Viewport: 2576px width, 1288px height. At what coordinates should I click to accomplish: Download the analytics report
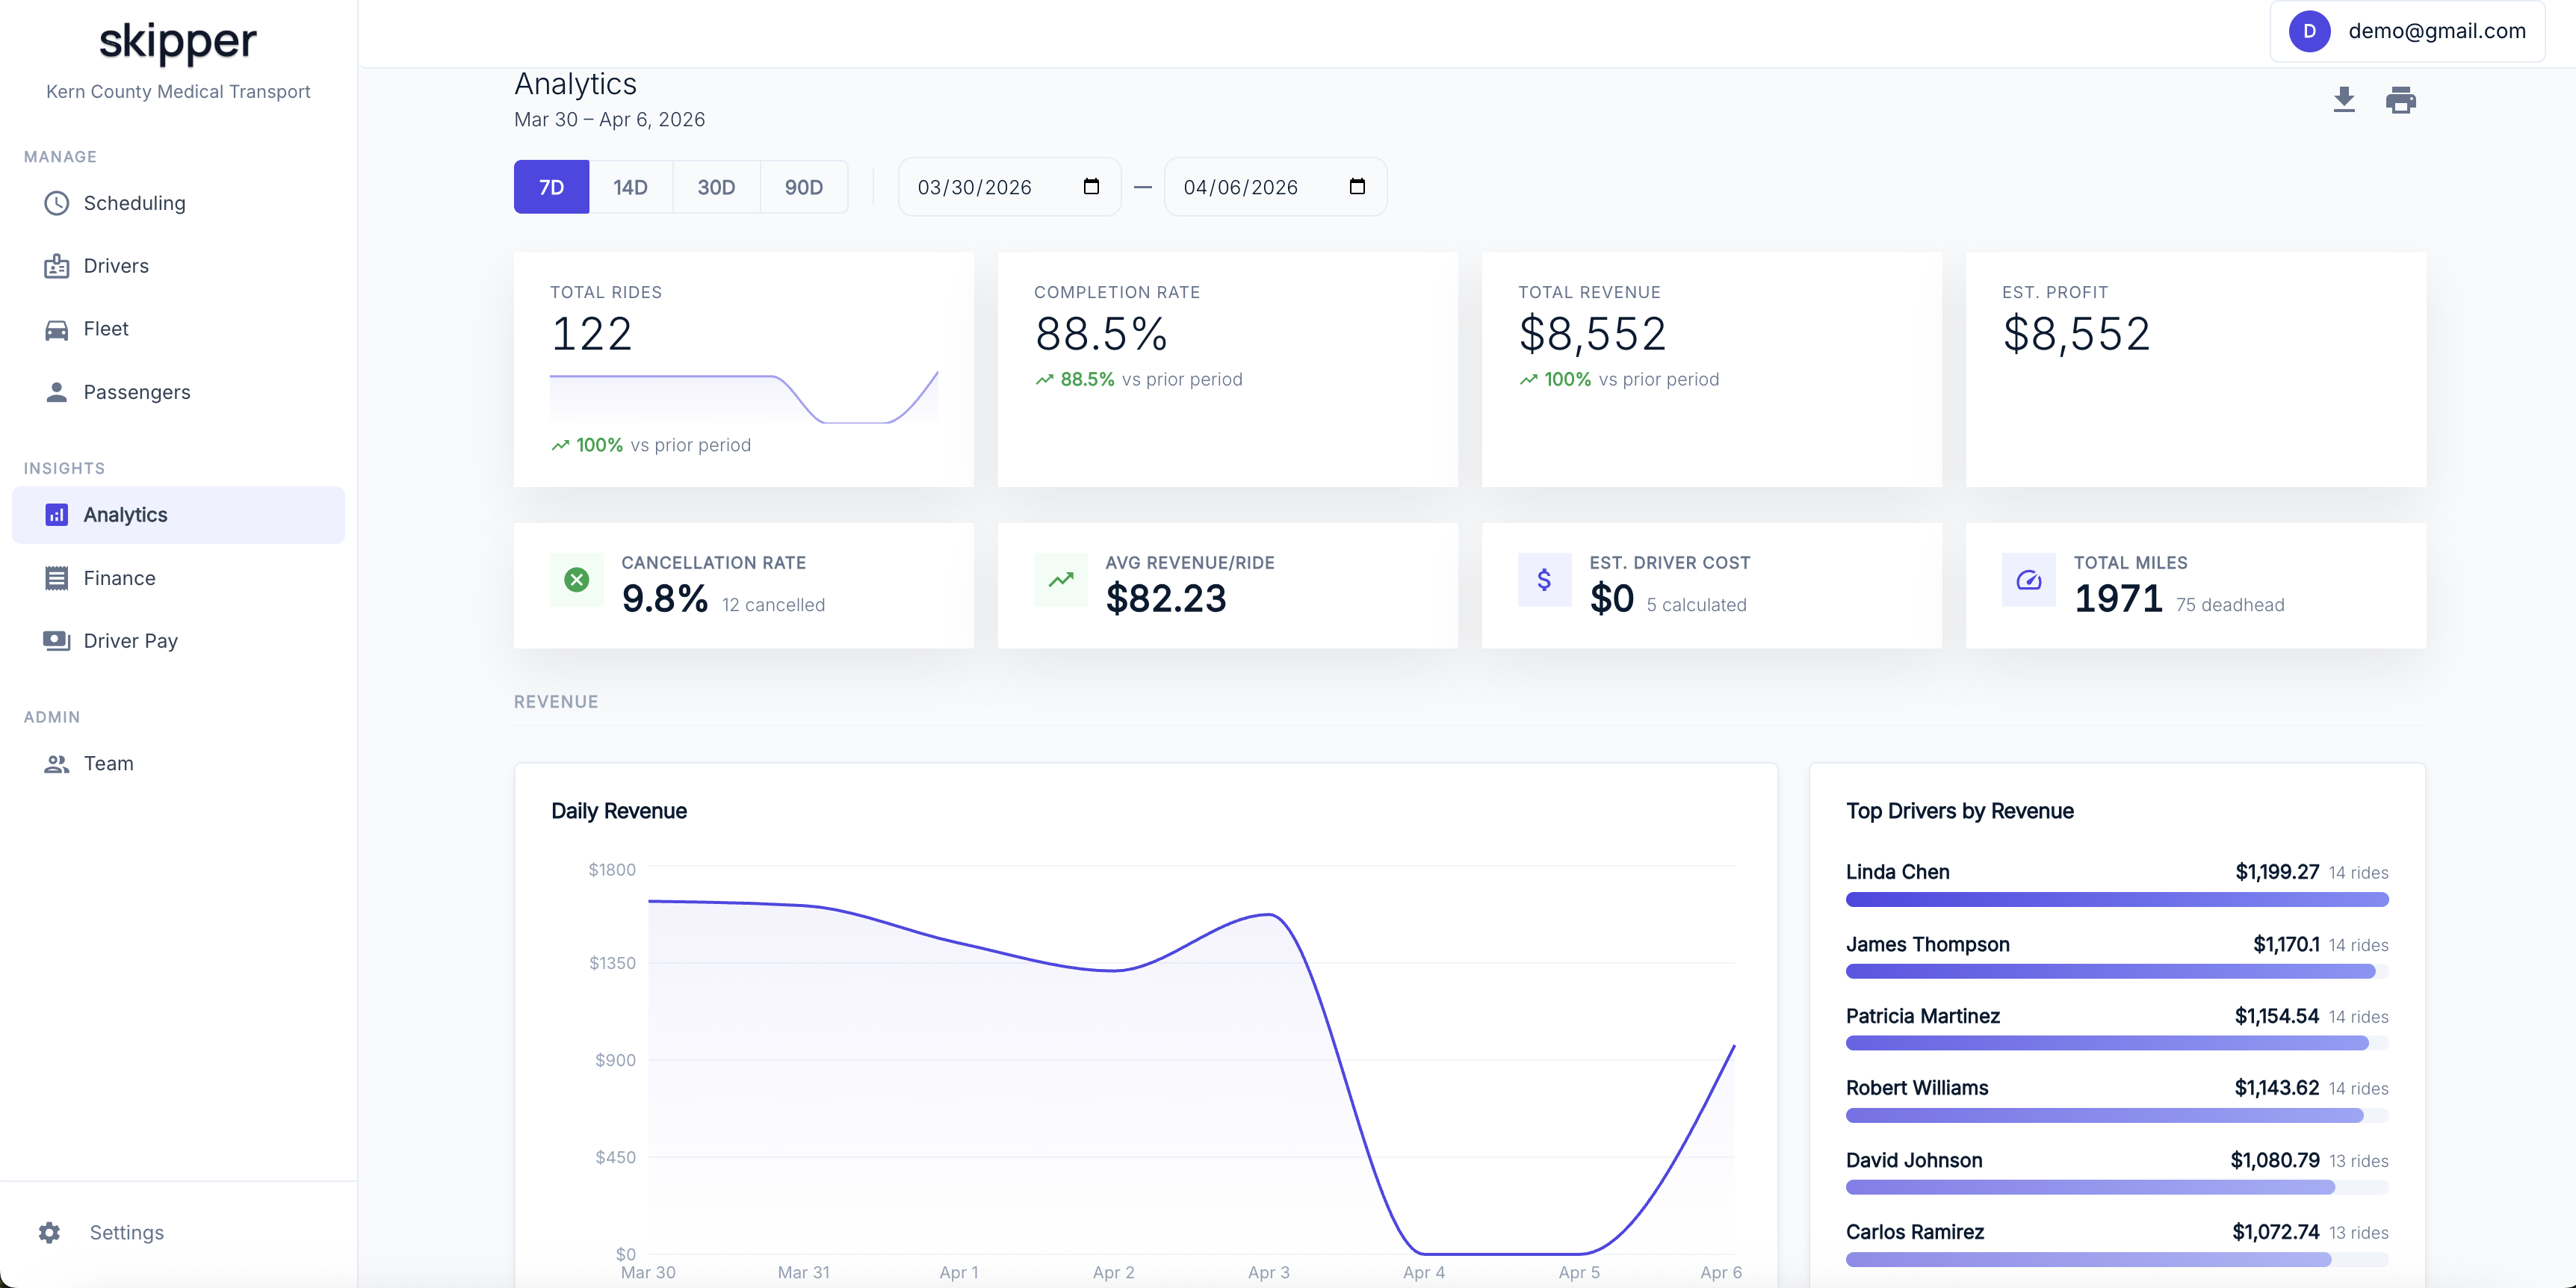click(2344, 100)
